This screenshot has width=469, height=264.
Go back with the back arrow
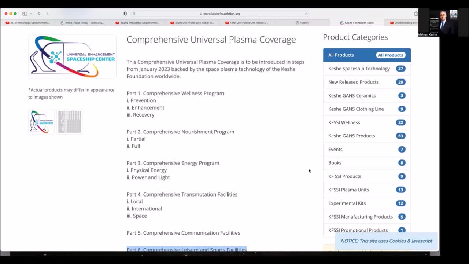point(39,14)
